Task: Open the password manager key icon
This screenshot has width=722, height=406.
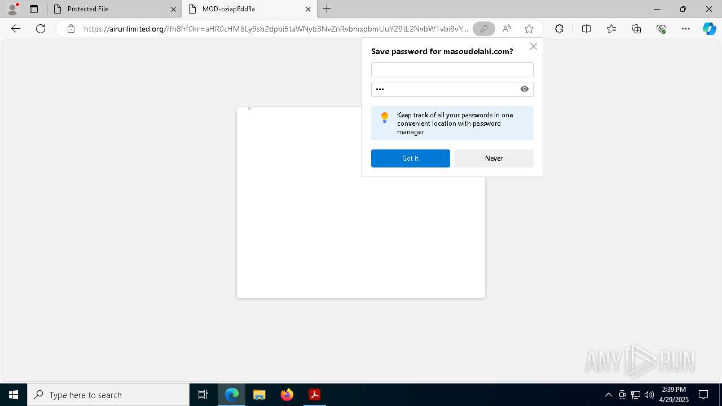Action: [483, 29]
